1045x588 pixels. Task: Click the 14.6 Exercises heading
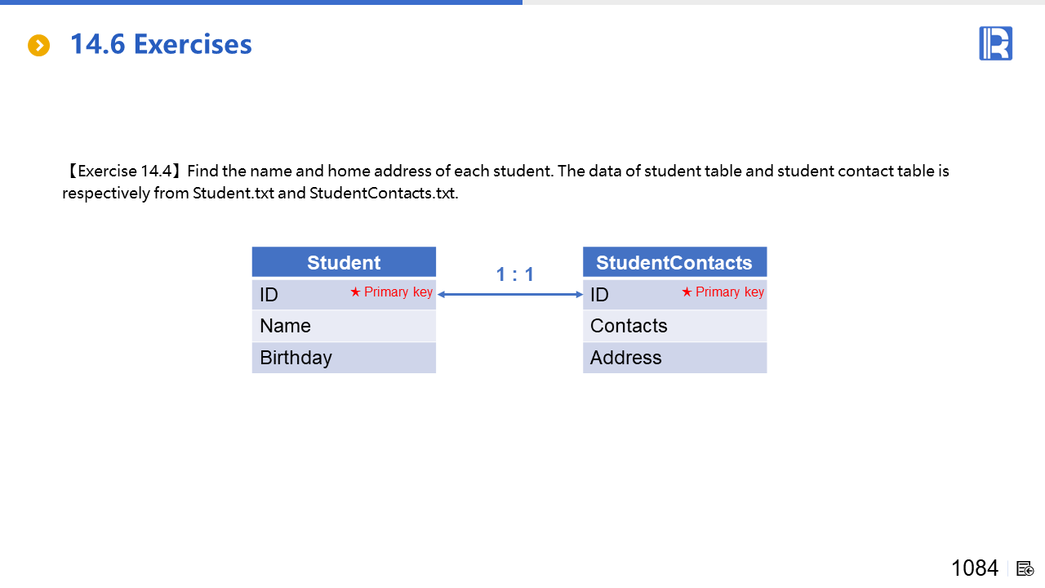(161, 44)
